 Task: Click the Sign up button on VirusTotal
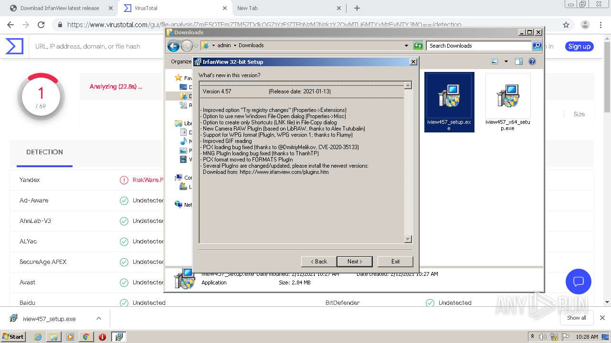coord(579,46)
